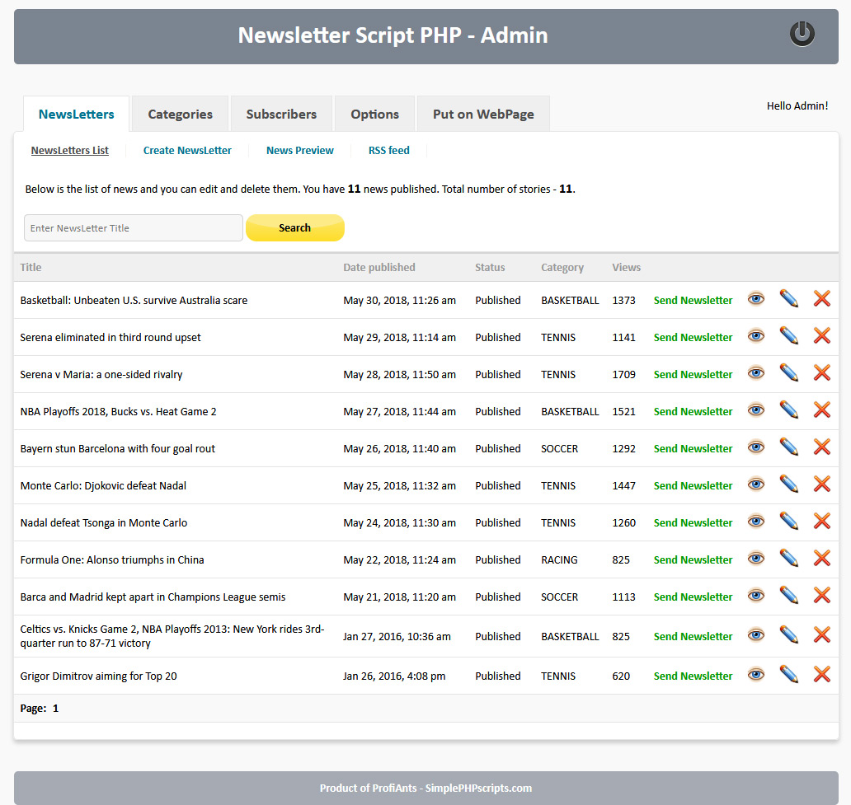The width and height of the screenshot is (851, 805).
Task: Delete "Formula One: Alonso triumphs in China"
Action: [x=821, y=559]
